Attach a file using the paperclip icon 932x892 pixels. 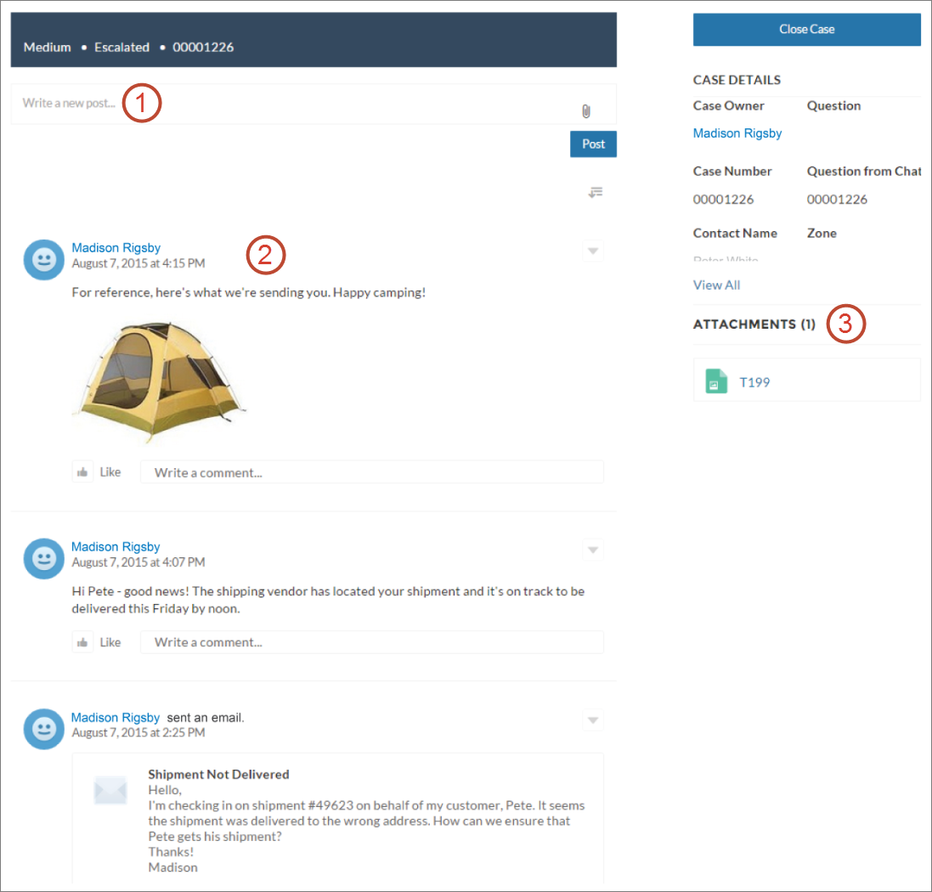click(585, 110)
